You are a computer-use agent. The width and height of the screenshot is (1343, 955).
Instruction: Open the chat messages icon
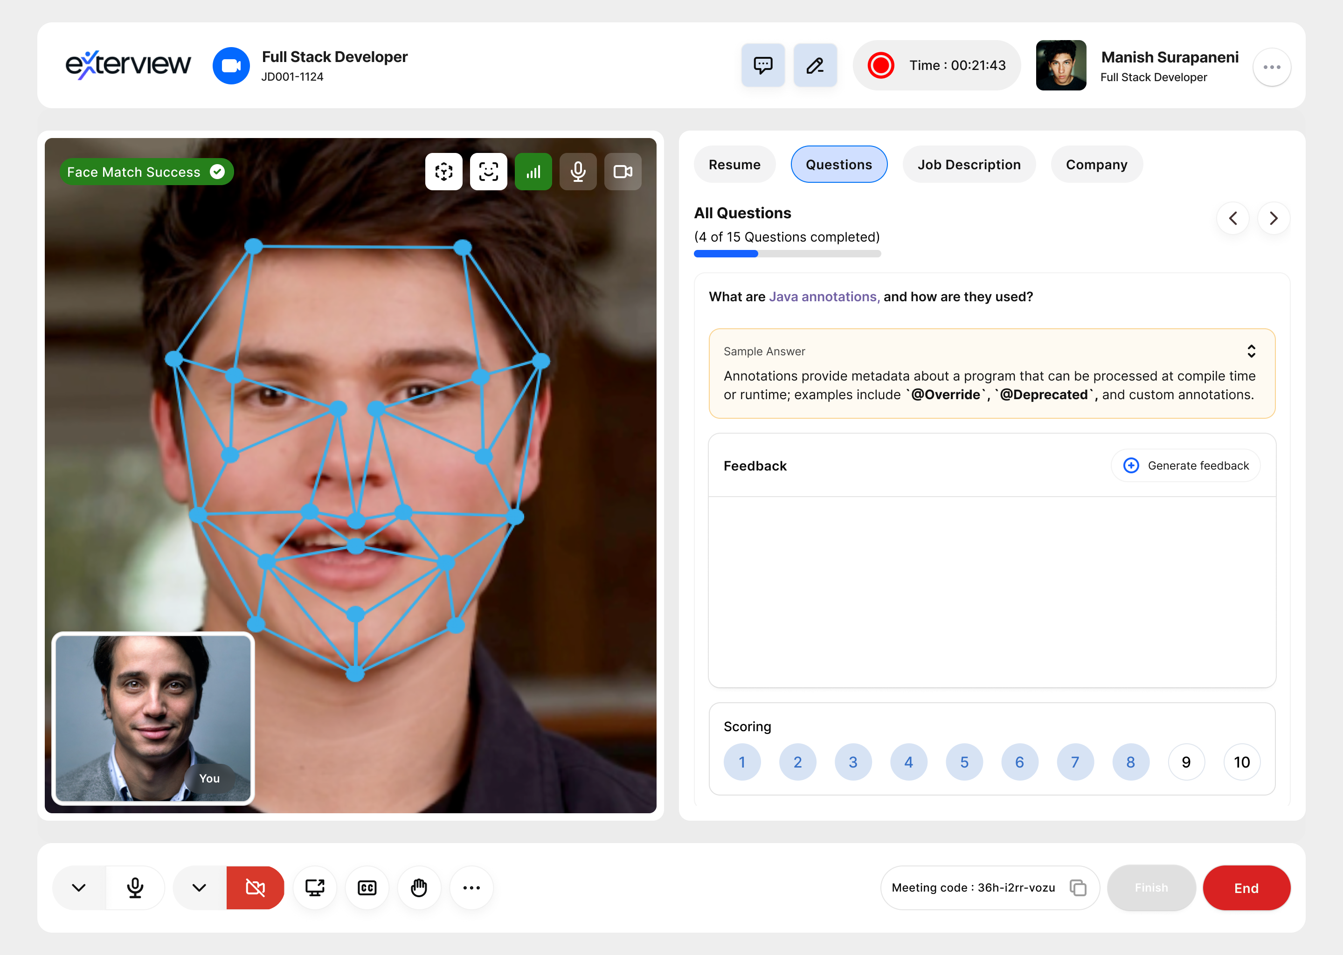click(762, 65)
